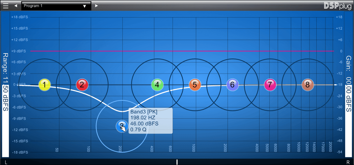This screenshot has height=165, width=354.
Task: Open the hamburger menu
Action: [6, 6]
